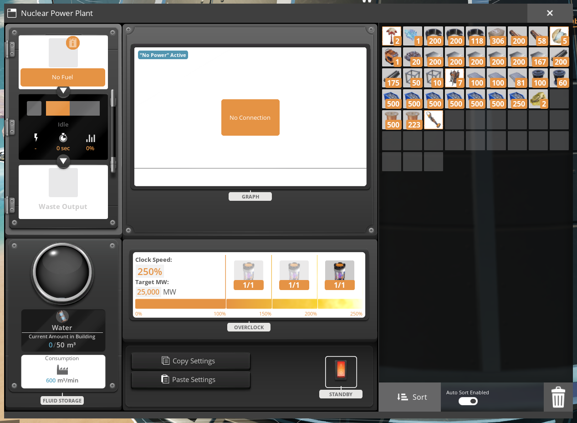577x423 pixels.
Task: Click the 0% productivity value under bars icon
Action: point(90,148)
